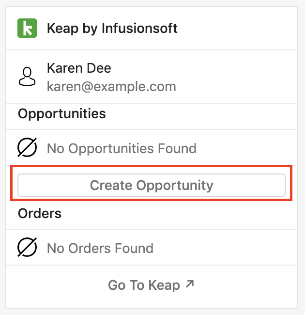Select the Keap by Infusionsoft panel title
The width and height of the screenshot is (305, 315).
[x=112, y=29]
